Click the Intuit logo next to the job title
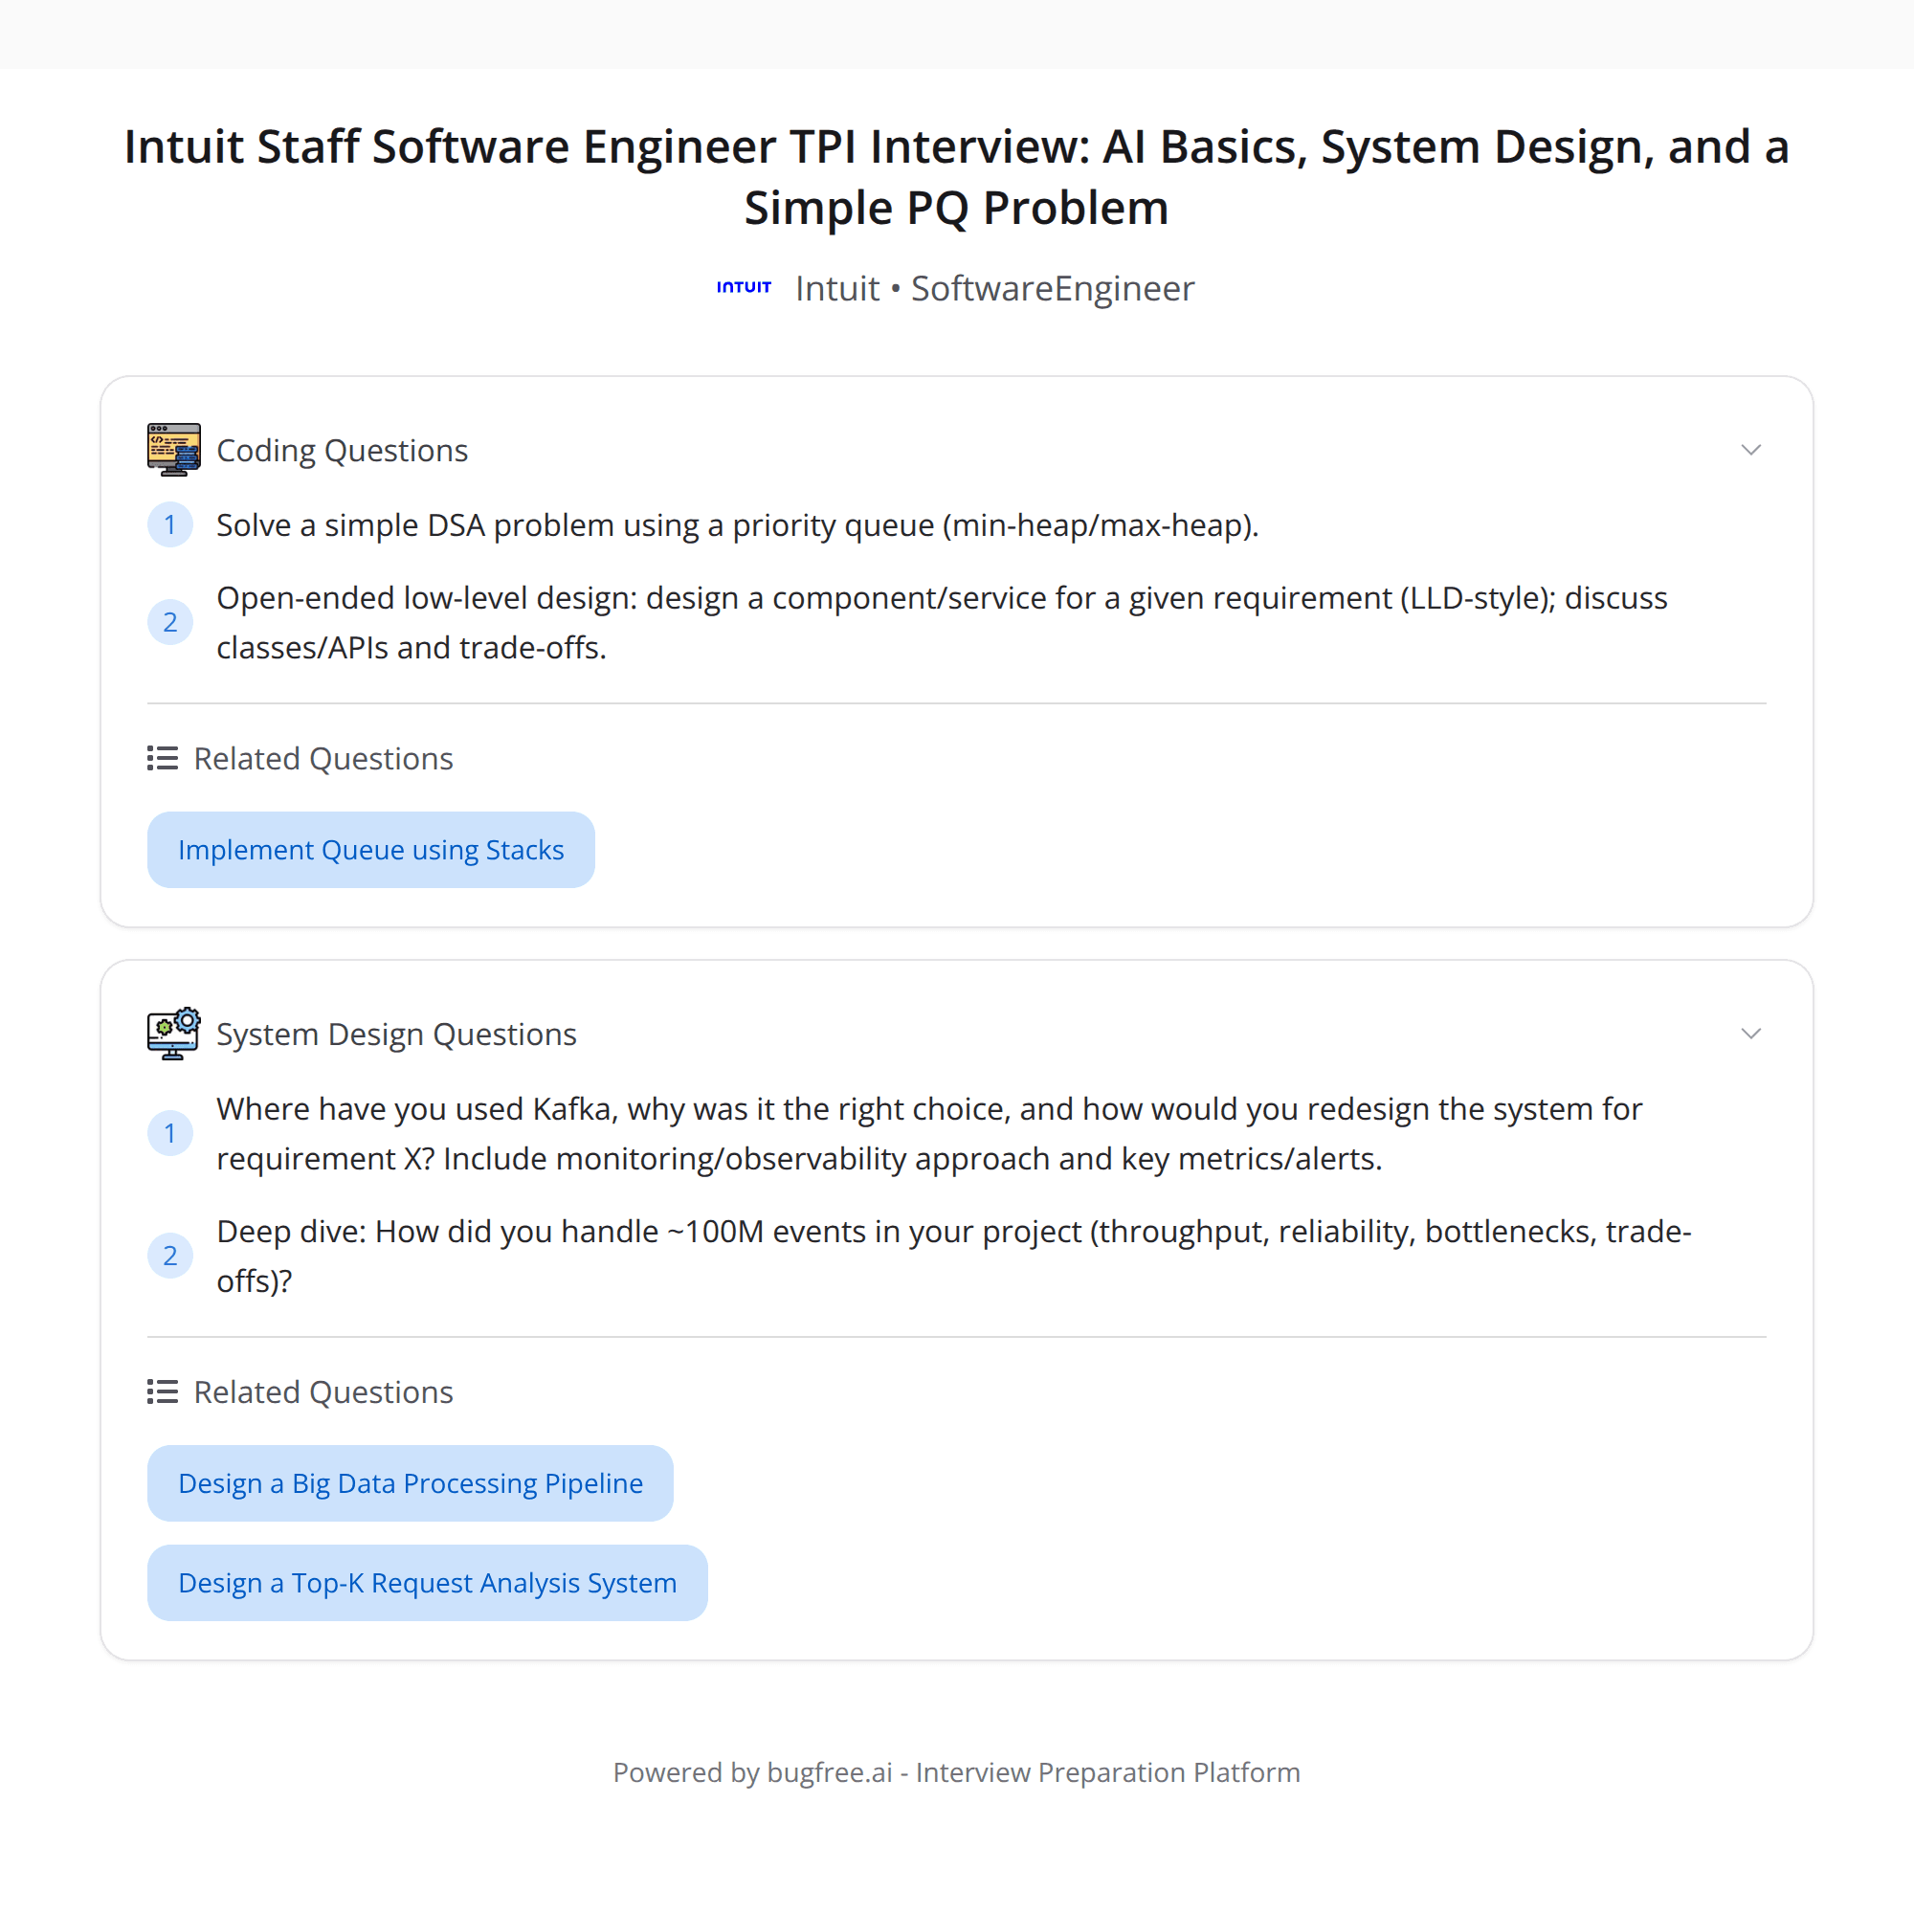1914x1914 pixels. click(744, 287)
